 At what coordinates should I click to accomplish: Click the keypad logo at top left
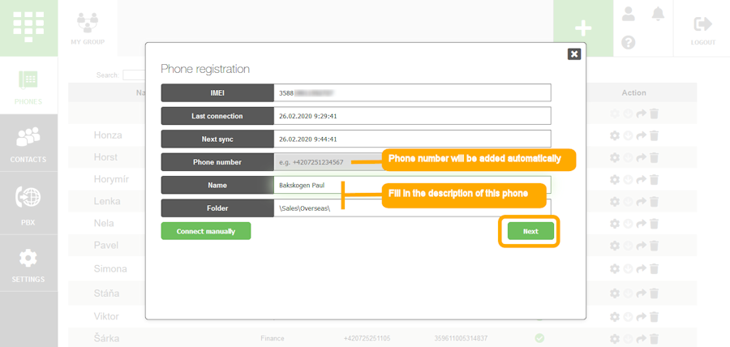coord(28,28)
